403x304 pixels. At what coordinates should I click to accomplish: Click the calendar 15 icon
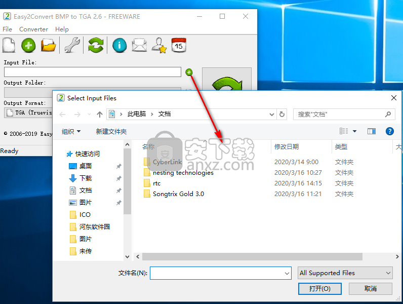[179, 45]
